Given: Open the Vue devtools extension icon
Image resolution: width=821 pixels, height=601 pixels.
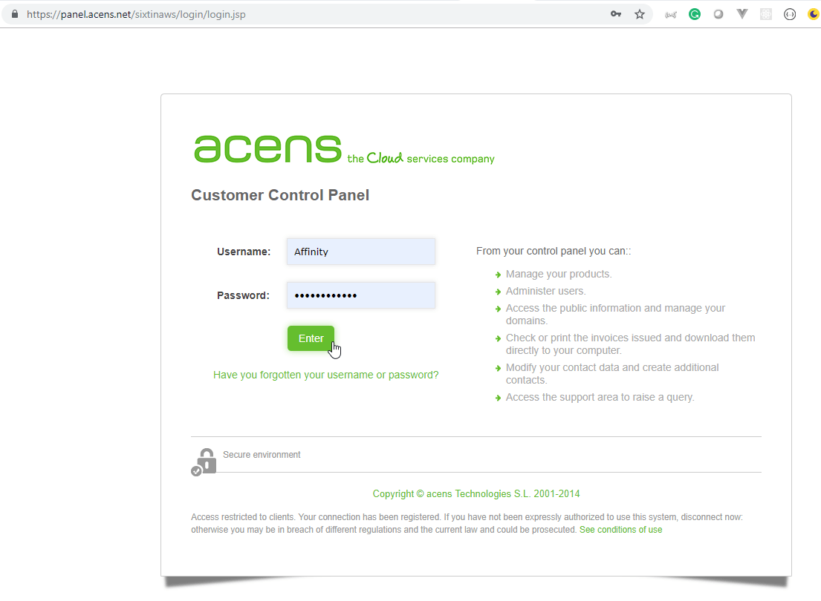Looking at the screenshot, I should tap(742, 14).
